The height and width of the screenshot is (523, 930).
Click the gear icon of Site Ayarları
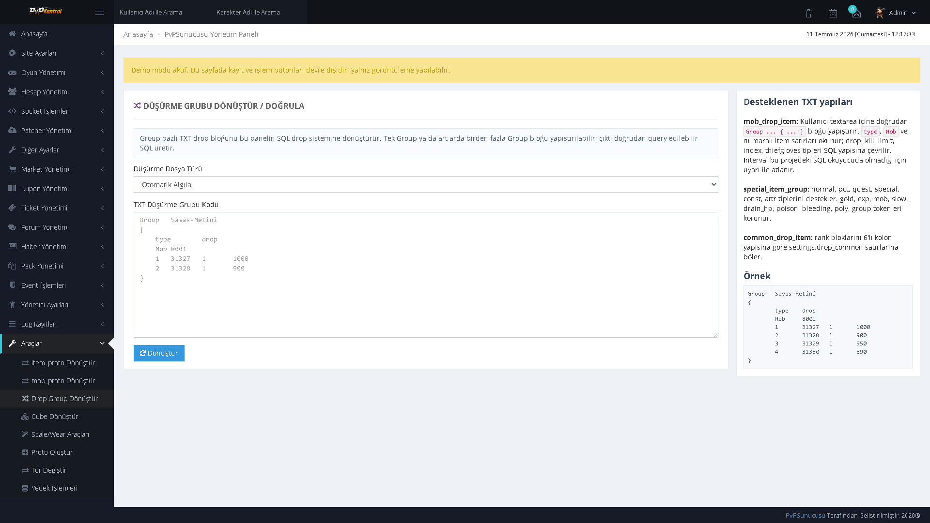(13, 53)
